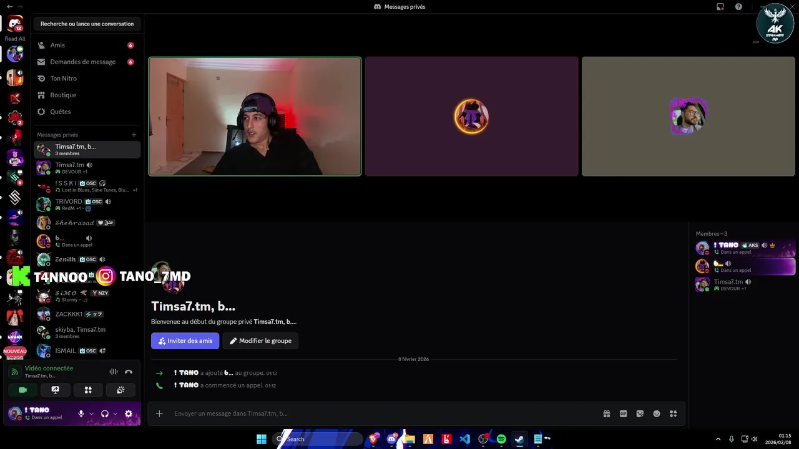Open Brave browser from taskbar

(x=373, y=439)
